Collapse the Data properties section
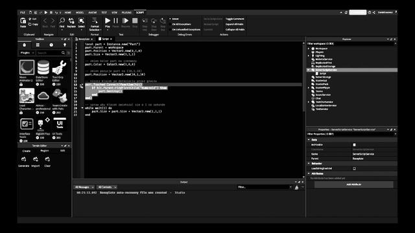Image resolution: width=415 pixels, height=233 pixels. tap(309, 140)
